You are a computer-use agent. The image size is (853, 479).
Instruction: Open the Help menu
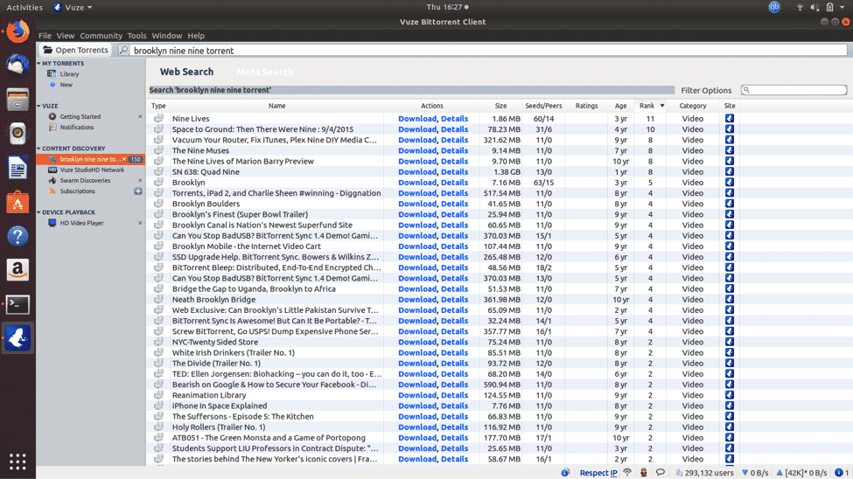pos(196,35)
